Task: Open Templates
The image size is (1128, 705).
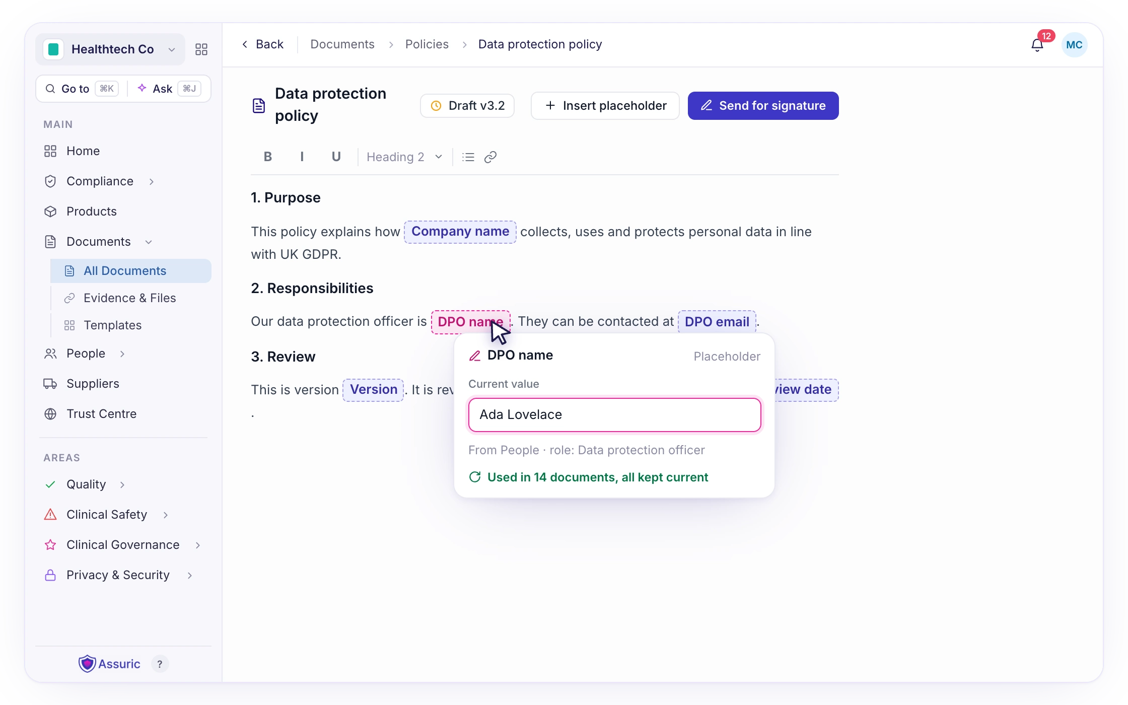Action: pyautogui.click(x=112, y=325)
